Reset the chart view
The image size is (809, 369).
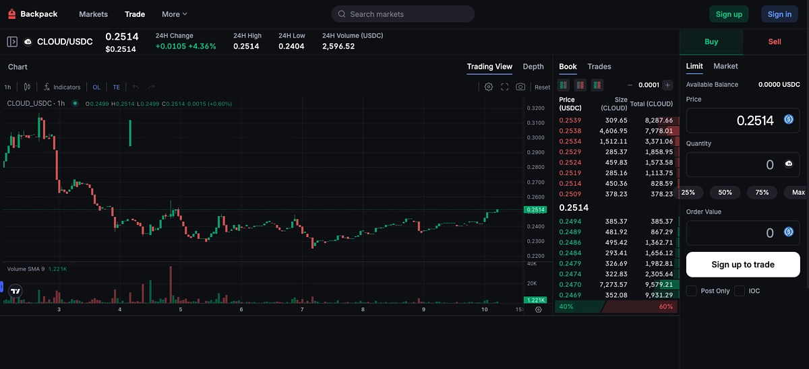542,87
